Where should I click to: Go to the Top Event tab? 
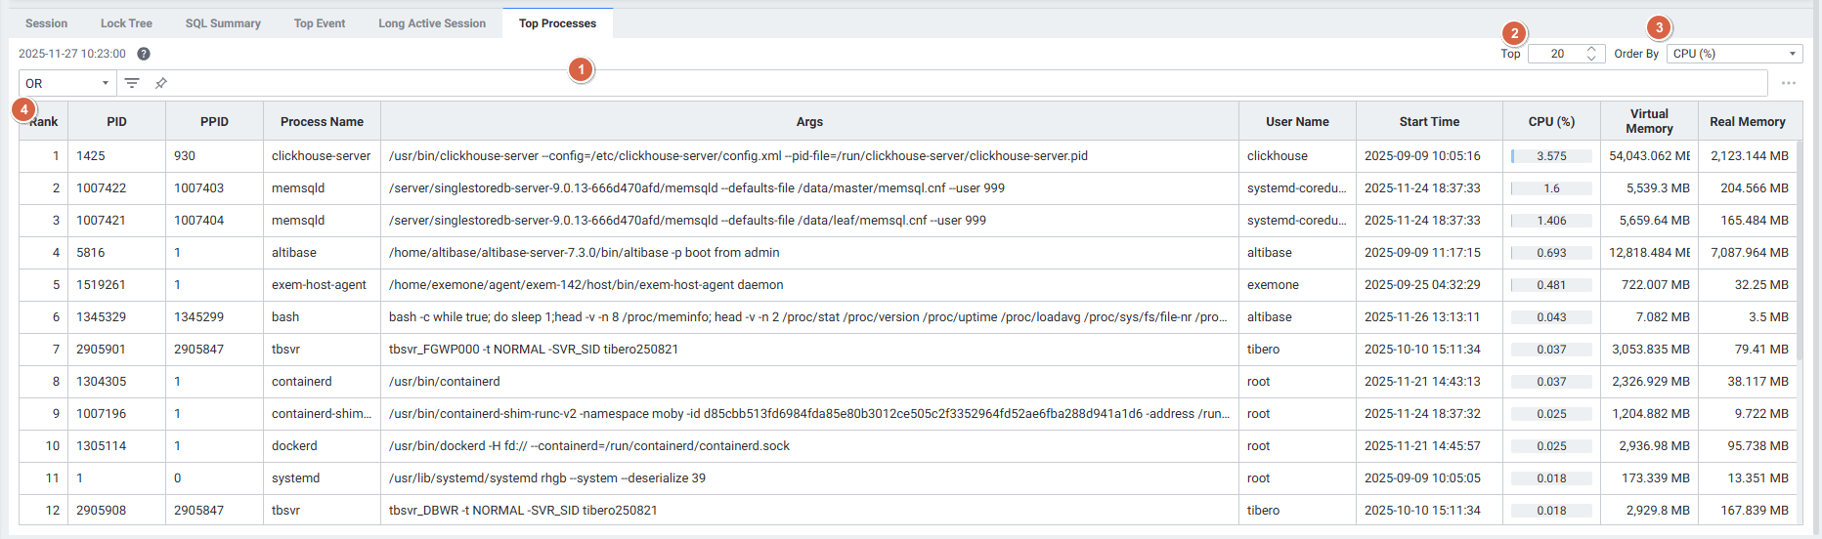320,23
